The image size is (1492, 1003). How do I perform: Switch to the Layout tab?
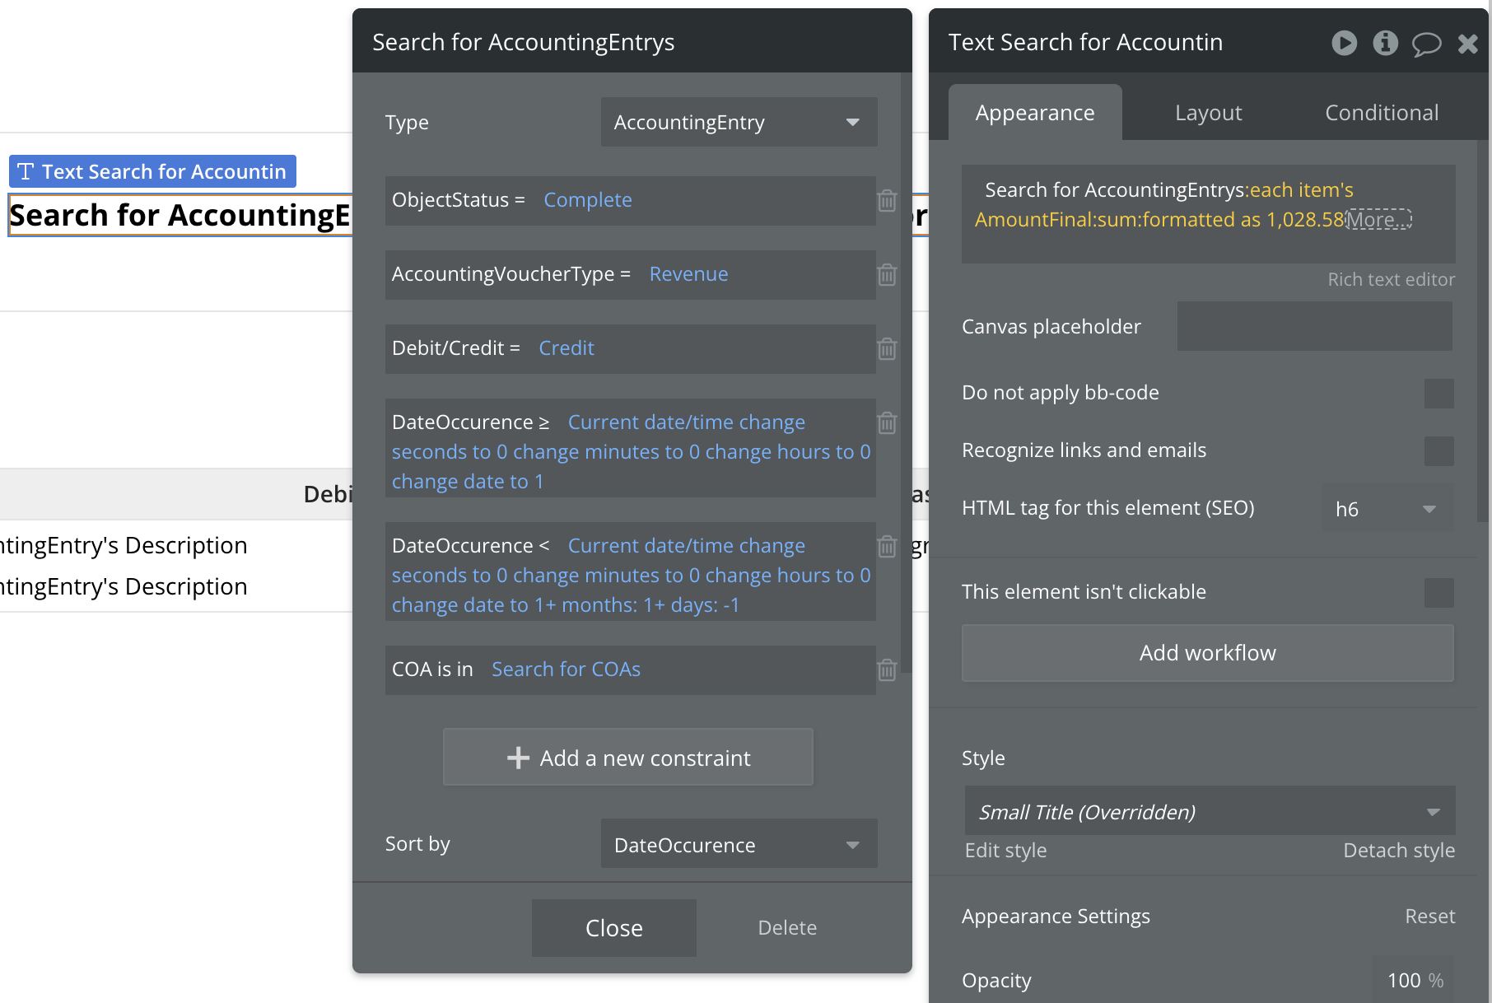(x=1208, y=113)
